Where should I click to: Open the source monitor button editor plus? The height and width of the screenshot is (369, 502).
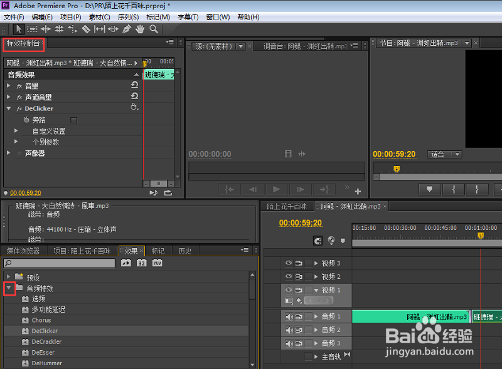coord(358,191)
